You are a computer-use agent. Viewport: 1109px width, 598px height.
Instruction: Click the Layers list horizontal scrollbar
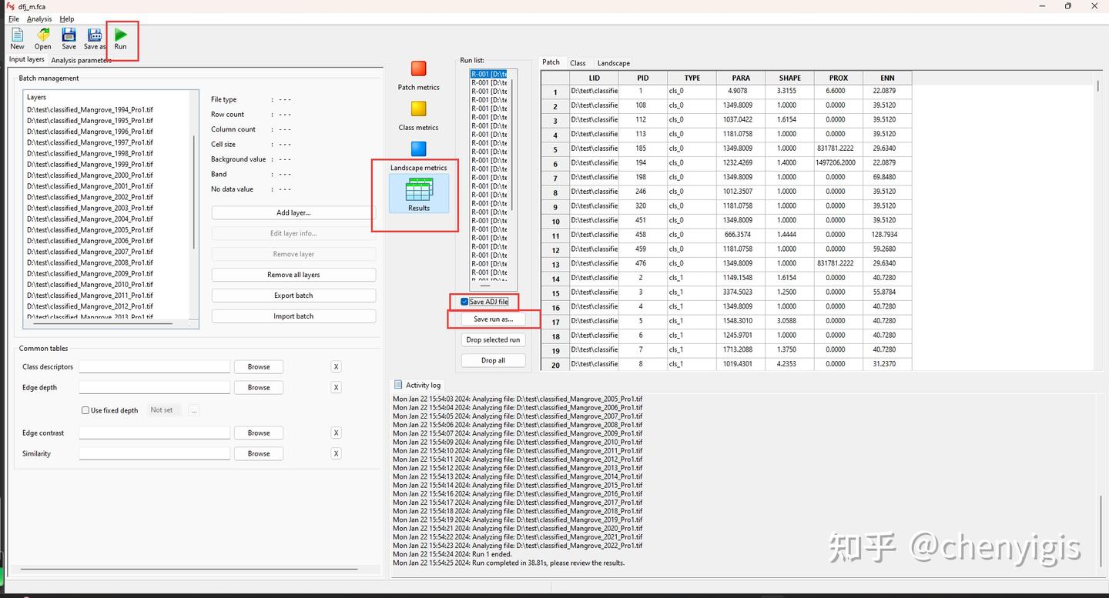coord(101,324)
